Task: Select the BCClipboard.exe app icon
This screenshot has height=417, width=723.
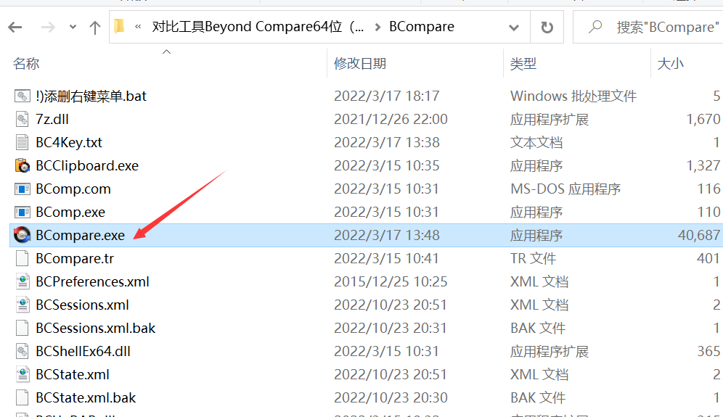Action: pos(22,165)
